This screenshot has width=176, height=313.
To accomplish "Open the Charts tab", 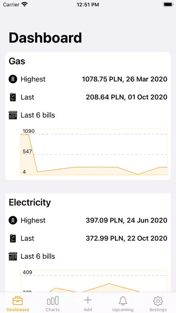I will click(x=53, y=304).
